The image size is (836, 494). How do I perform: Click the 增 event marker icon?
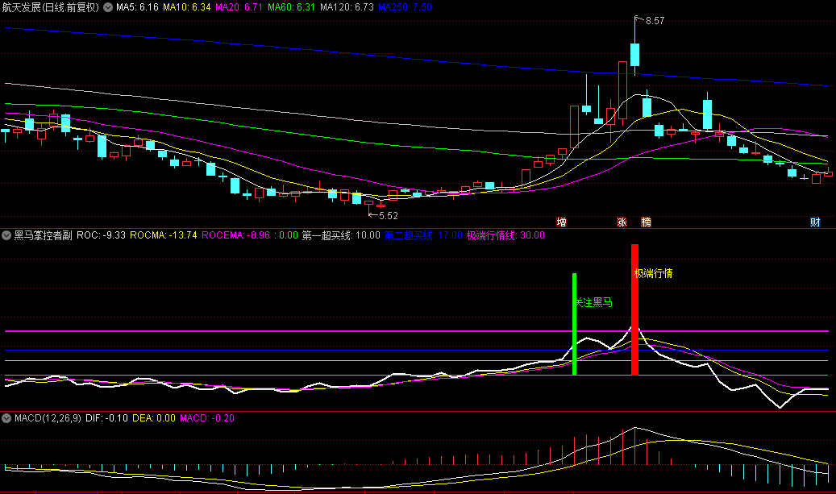pyautogui.click(x=561, y=222)
